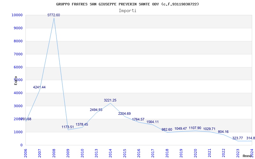
Task: Click the 1564.11 data label
Action: tap(153, 122)
